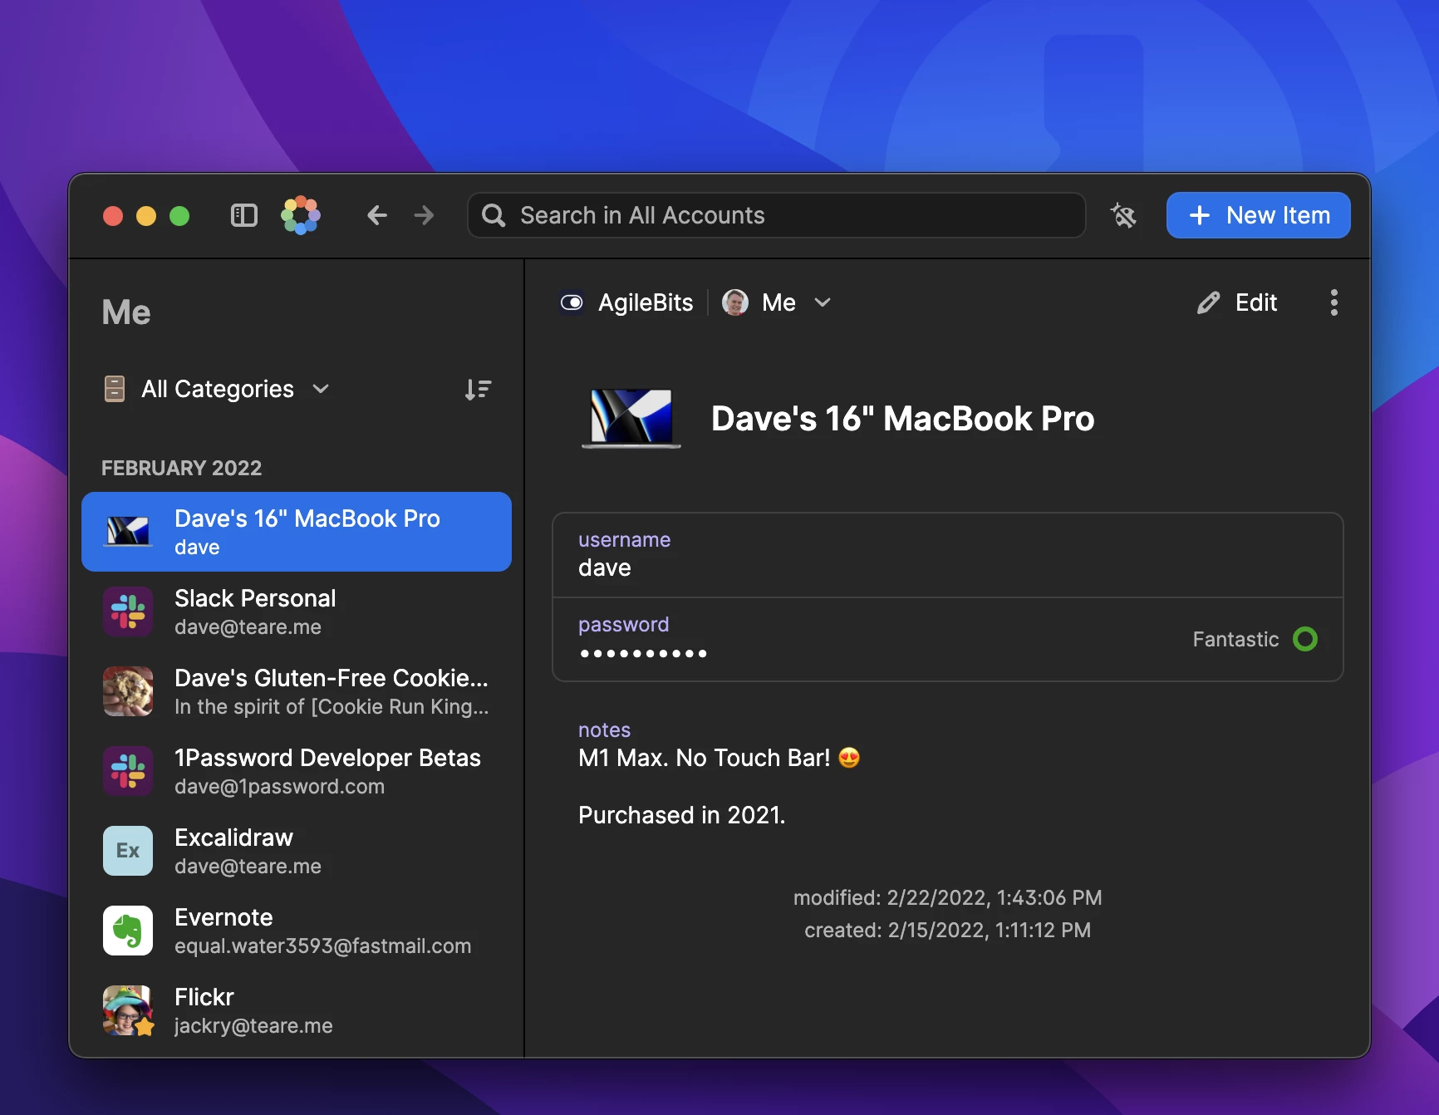
Task: Click the Gluten-Free Cookie thumbnail
Action: point(128,691)
